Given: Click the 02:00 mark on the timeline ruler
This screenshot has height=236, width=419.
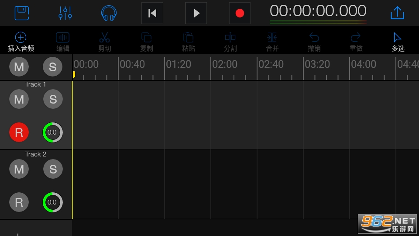Looking at the screenshot, I should coord(225,65).
